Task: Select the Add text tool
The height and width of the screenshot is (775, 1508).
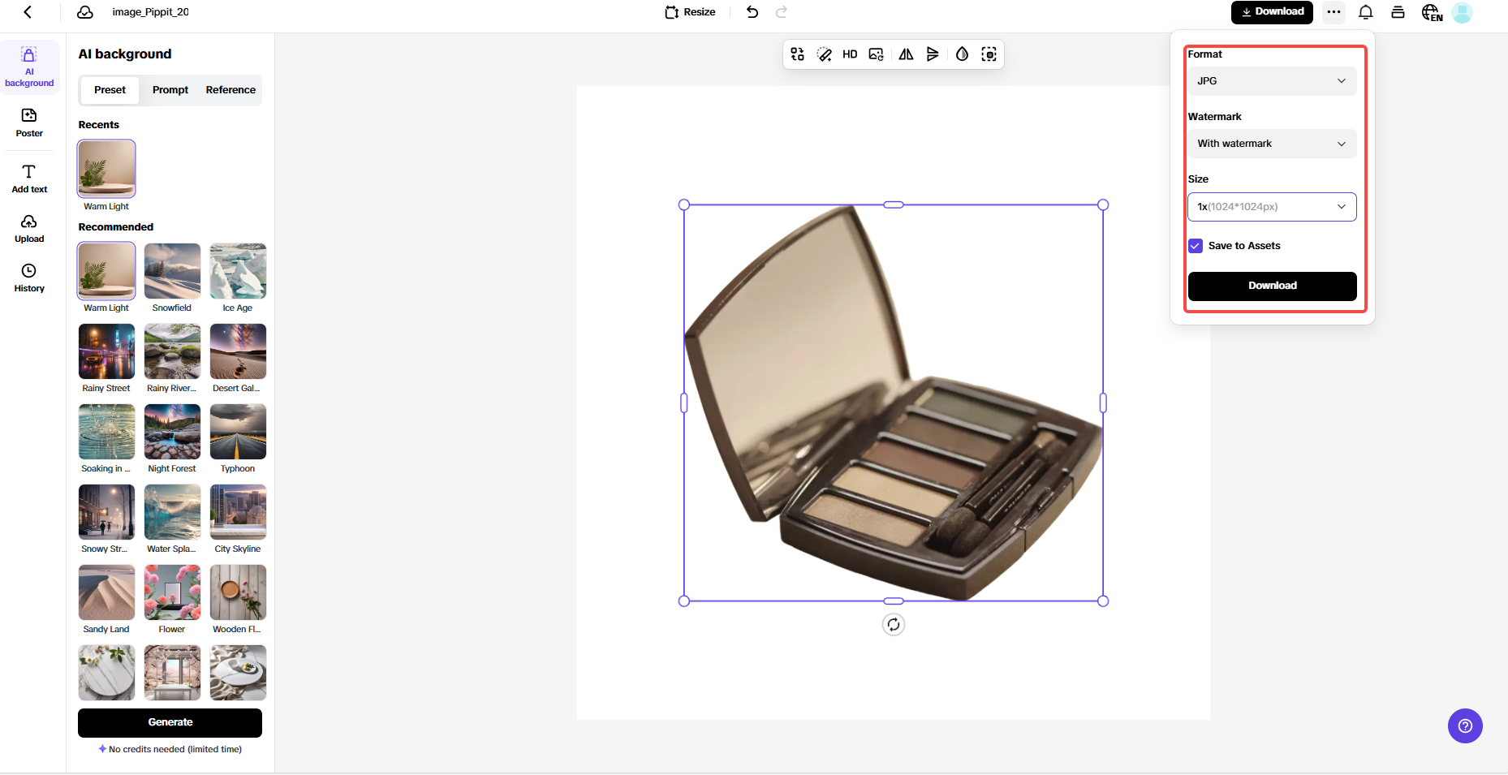Action: coord(29,178)
